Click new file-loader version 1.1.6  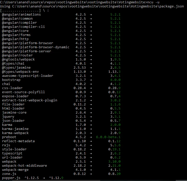click(115, 104)
